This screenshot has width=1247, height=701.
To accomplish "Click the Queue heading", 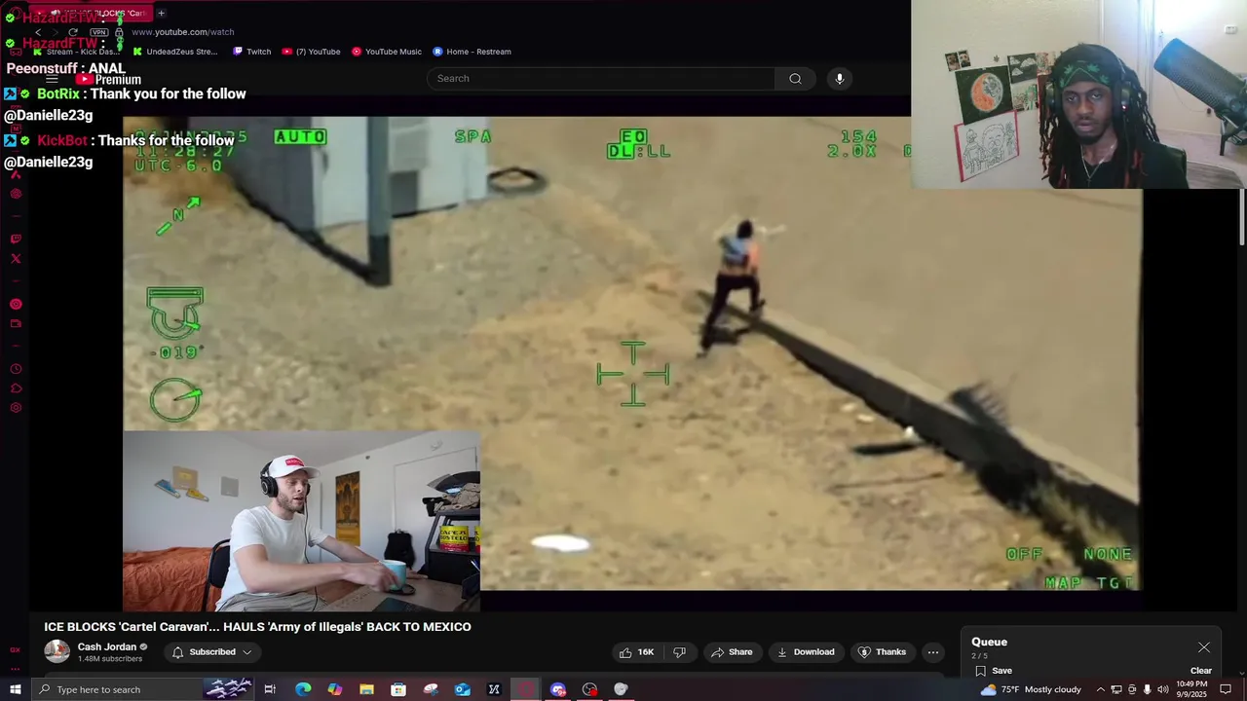I will 989,642.
